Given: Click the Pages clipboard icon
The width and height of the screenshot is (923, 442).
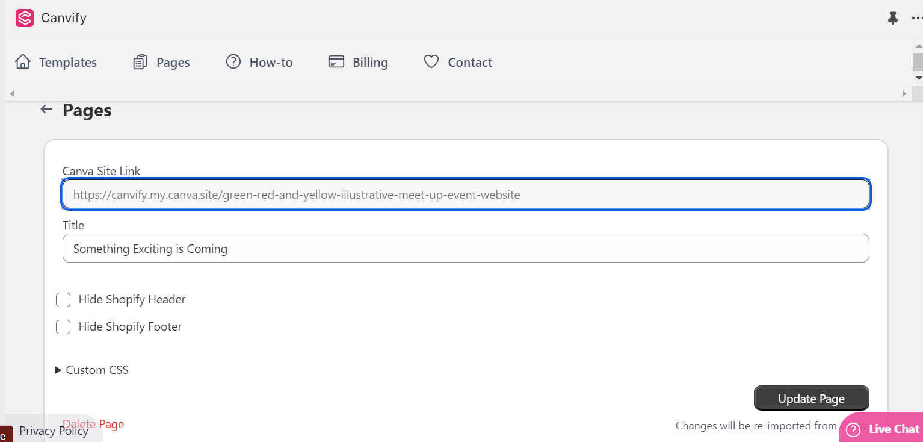Looking at the screenshot, I should pos(140,62).
